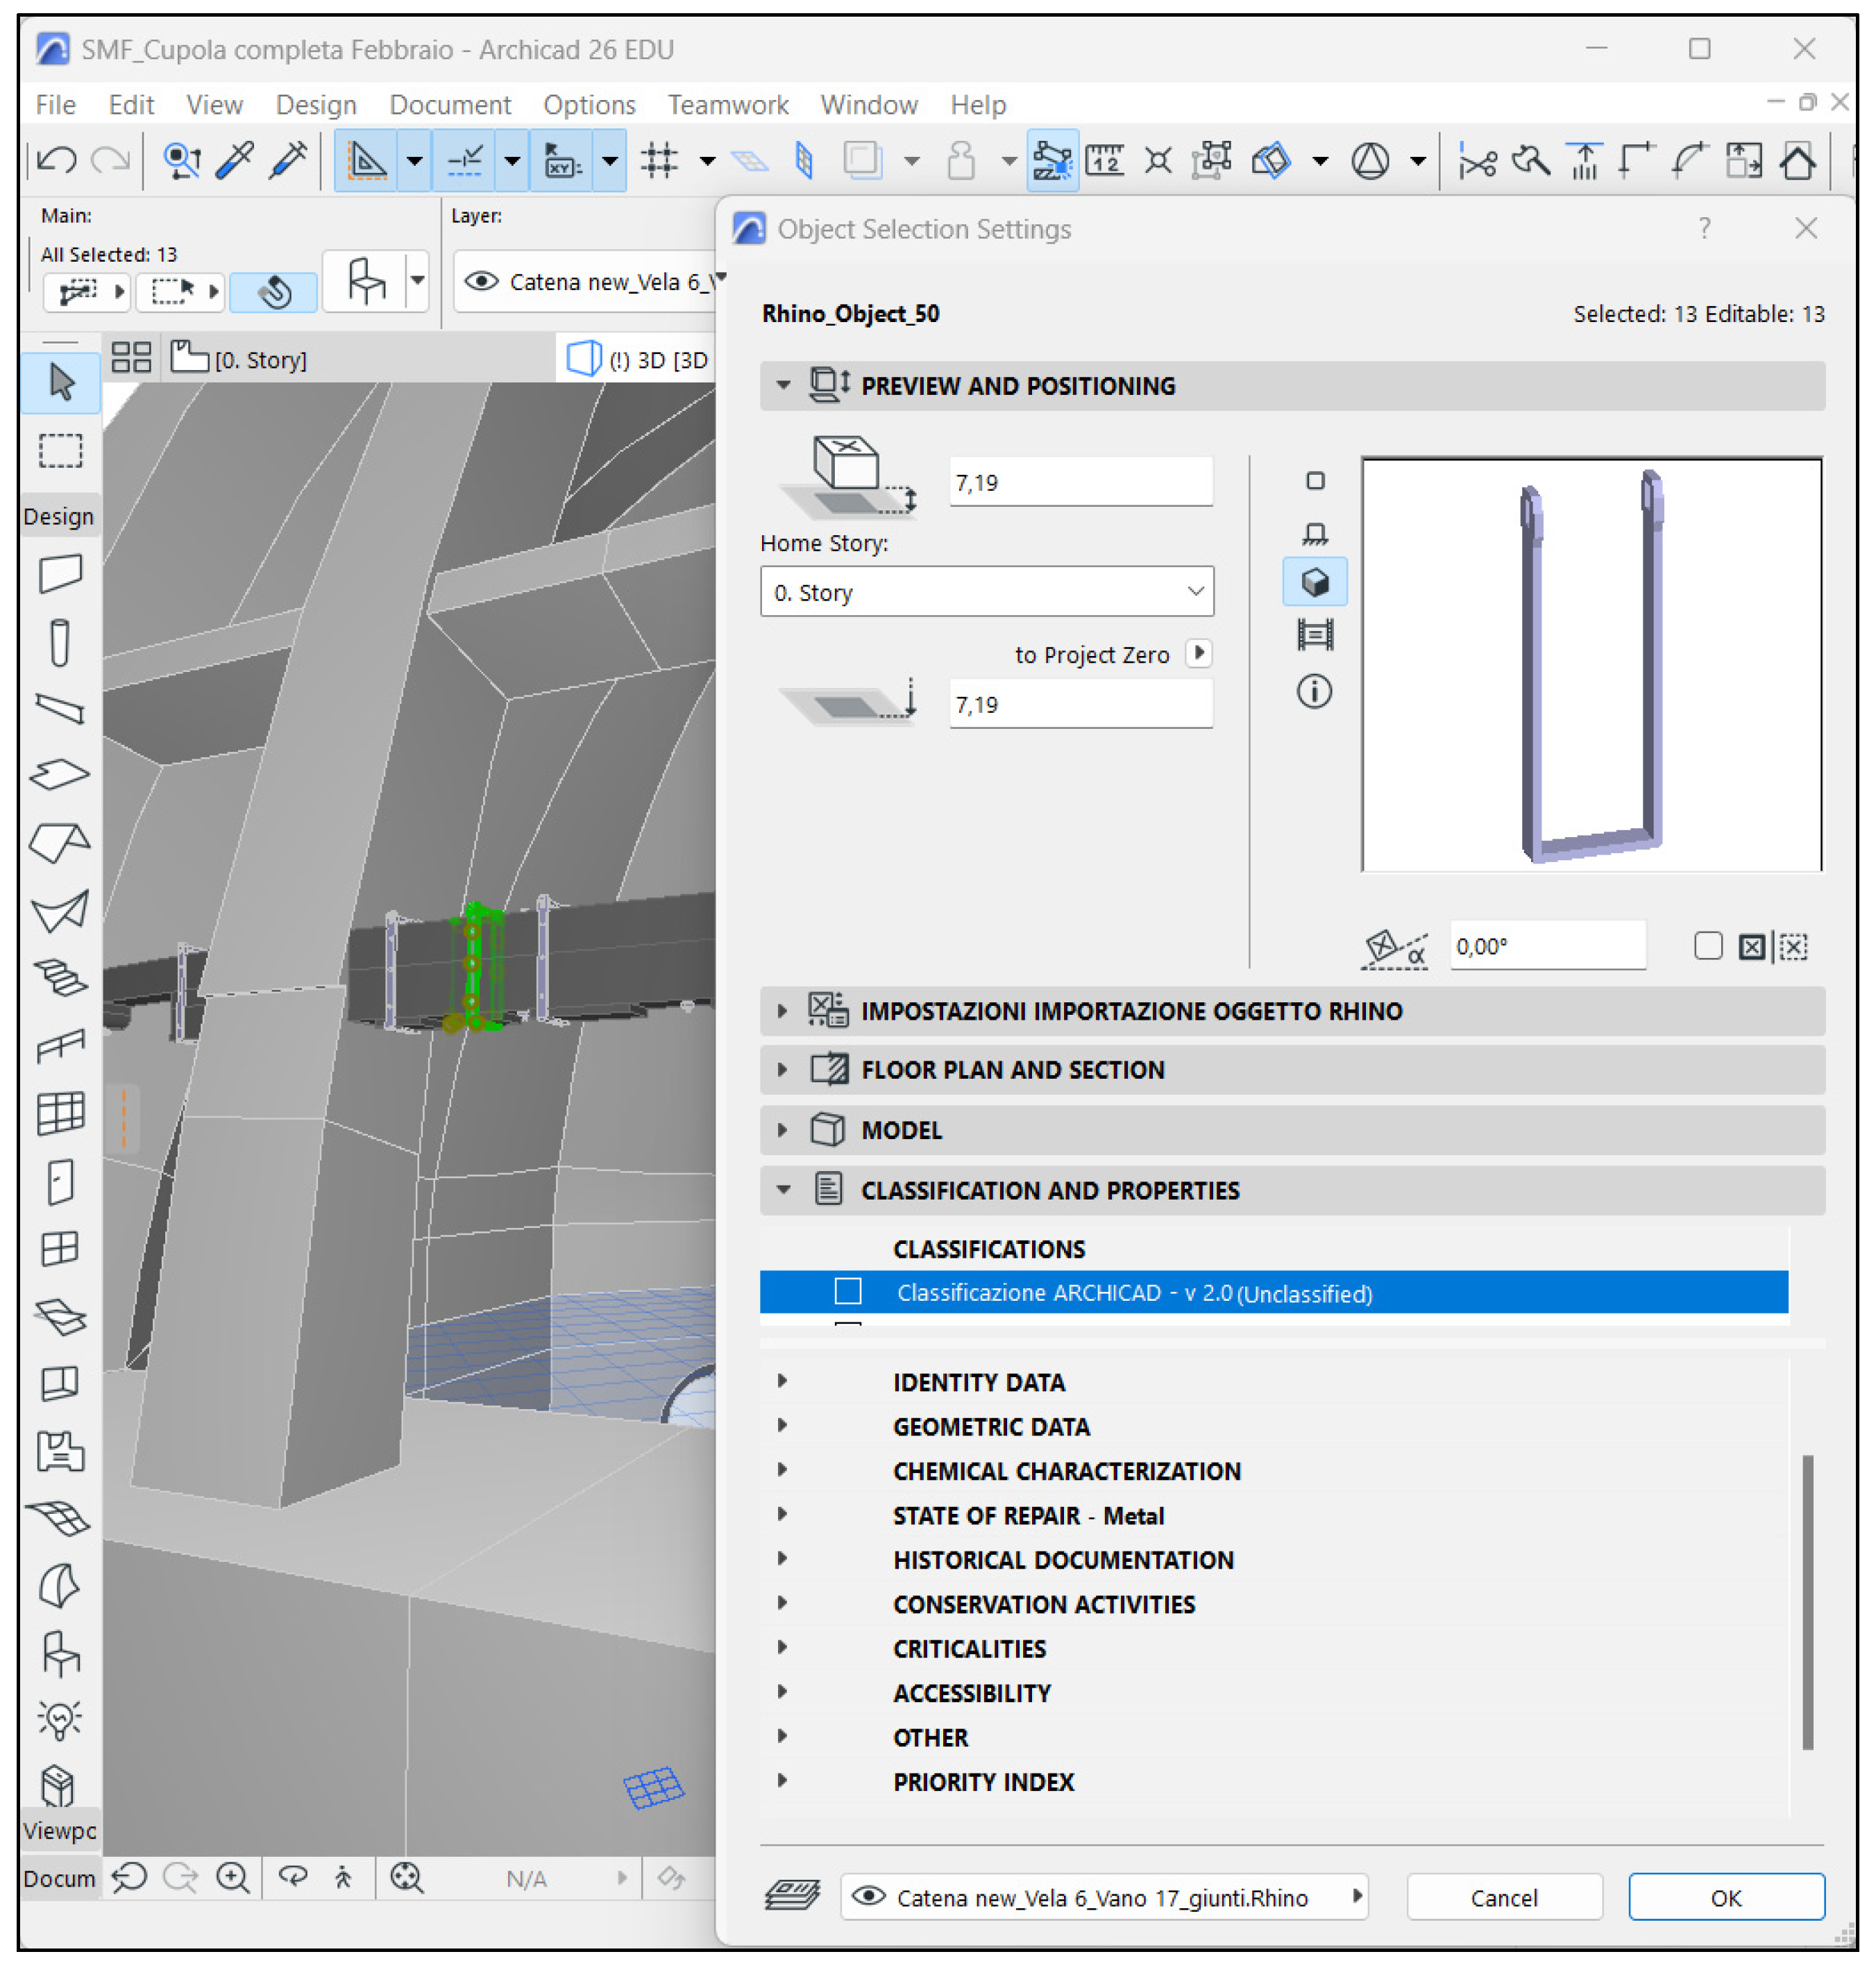
Task: Click the info icon beside preview
Action: (1314, 692)
